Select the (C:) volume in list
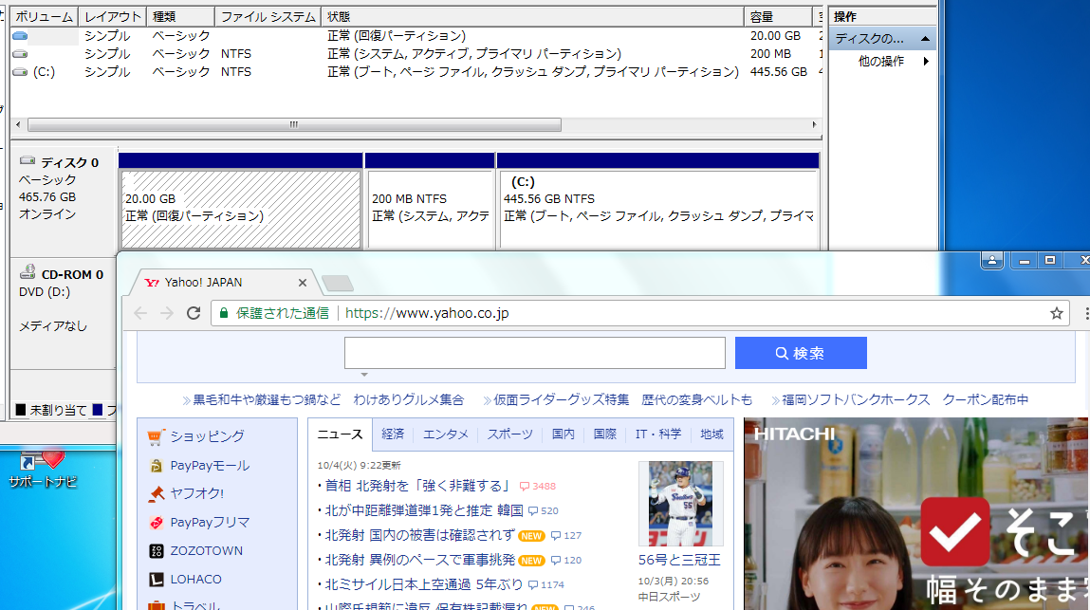This screenshot has height=610, width=1090. pyautogui.click(x=44, y=72)
